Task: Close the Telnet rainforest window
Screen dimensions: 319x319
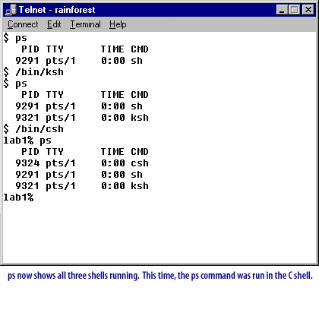Action: (308, 10)
